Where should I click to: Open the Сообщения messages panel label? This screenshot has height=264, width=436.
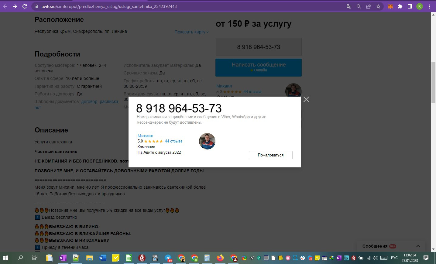point(375,246)
